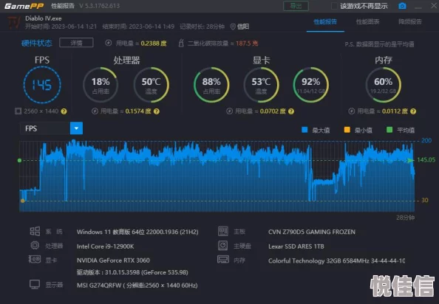Click the camera screenshot icon
This screenshot has width=439, height=304.
pyautogui.click(x=402, y=6)
